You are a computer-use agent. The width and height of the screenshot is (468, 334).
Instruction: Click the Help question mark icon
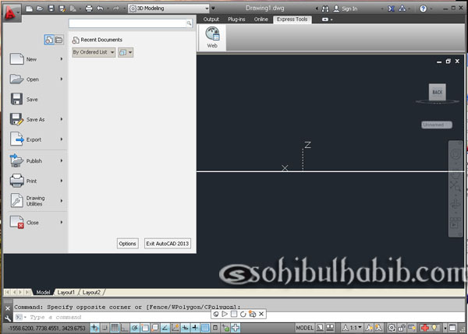point(423,9)
